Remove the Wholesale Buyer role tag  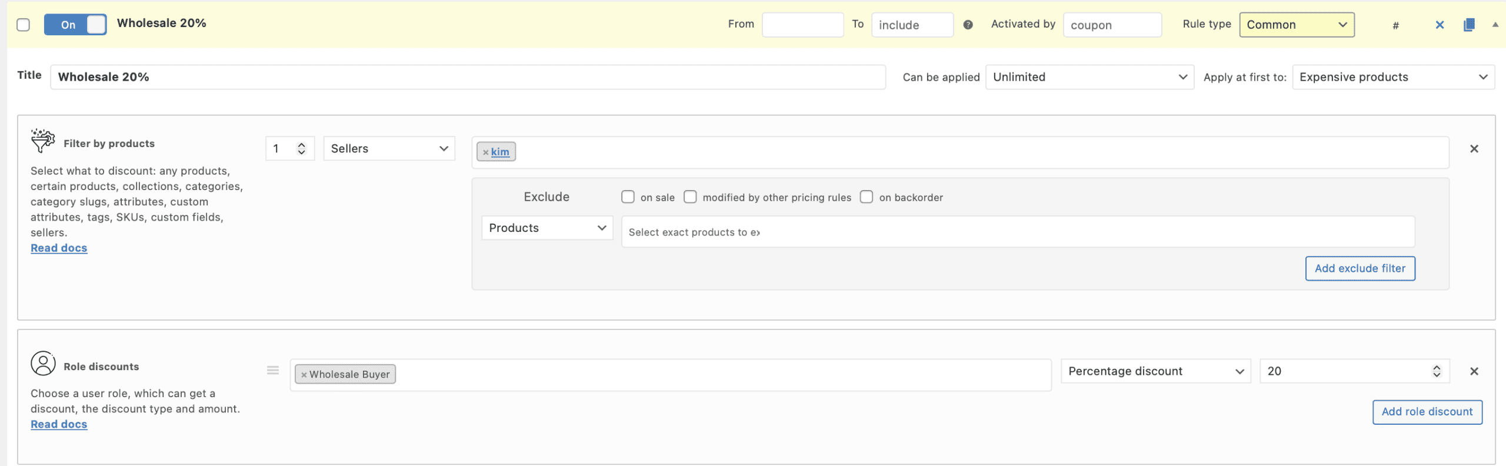pyautogui.click(x=304, y=375)
